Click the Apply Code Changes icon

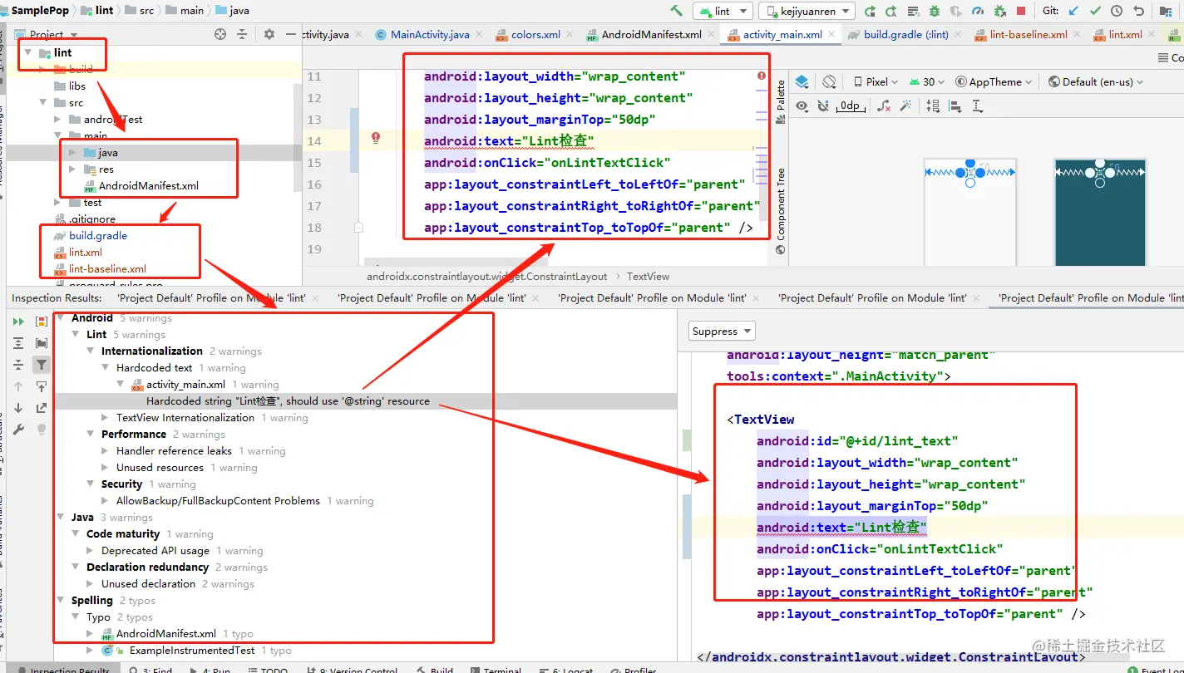913,11
